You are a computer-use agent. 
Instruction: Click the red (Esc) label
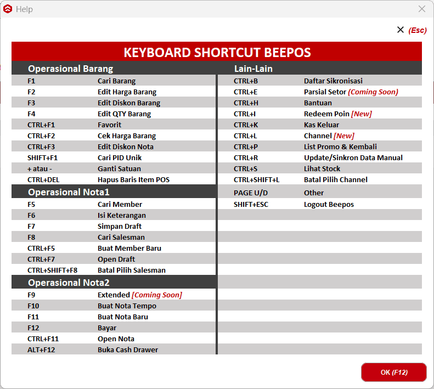(x=418, y=30)
